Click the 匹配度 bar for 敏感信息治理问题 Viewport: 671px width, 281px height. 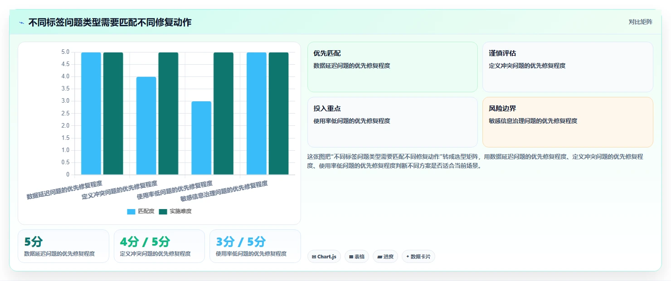pos(257,114)
